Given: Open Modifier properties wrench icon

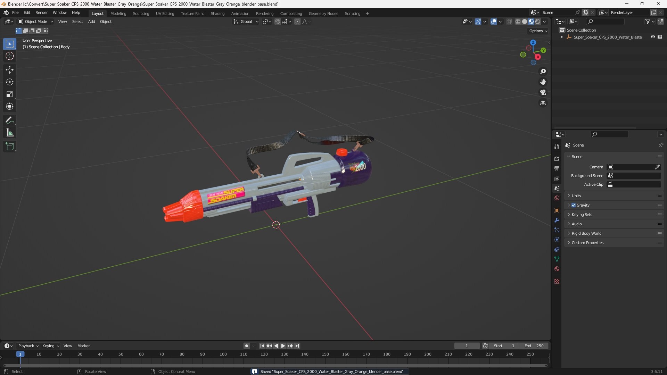Looking at the screenshot, I should click(557, 220).
